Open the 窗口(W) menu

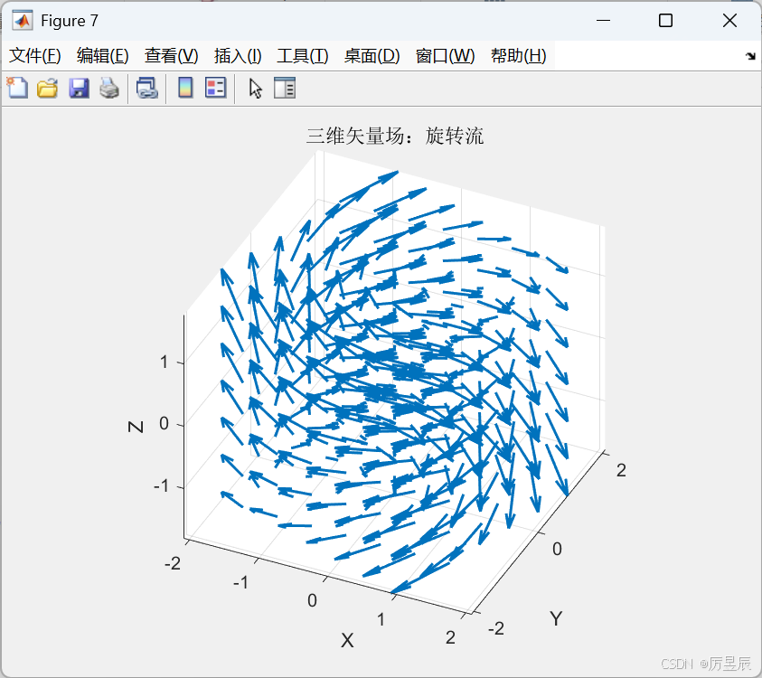[445, 56]
